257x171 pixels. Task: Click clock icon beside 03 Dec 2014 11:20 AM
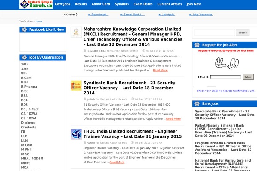point(144,50)
